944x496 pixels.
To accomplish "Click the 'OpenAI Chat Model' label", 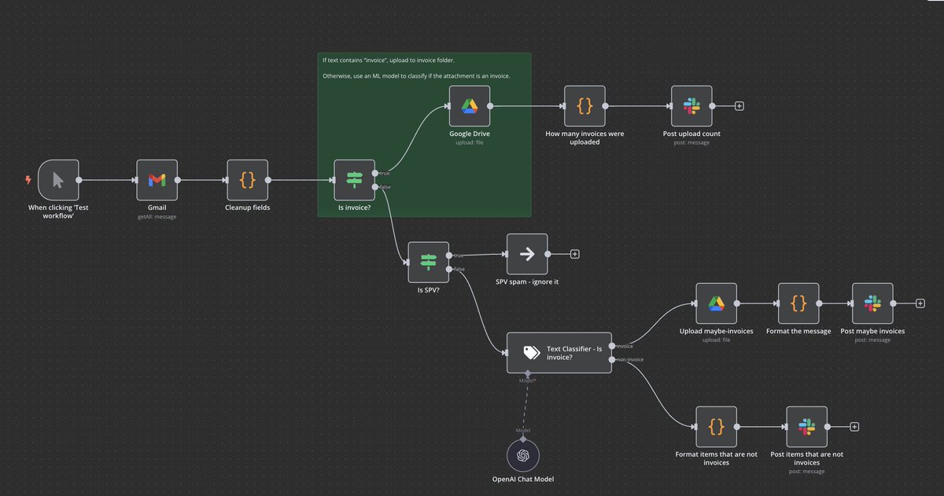I will [522, 479].
